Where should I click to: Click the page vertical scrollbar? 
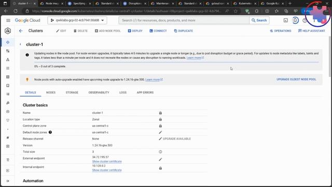[x=330, y=57]
